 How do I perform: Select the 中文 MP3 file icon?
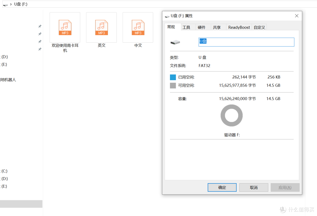pyautogui.click(x=138, y=28)
